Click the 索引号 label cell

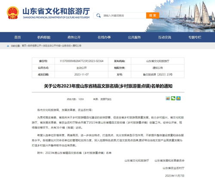click(43, 61)
